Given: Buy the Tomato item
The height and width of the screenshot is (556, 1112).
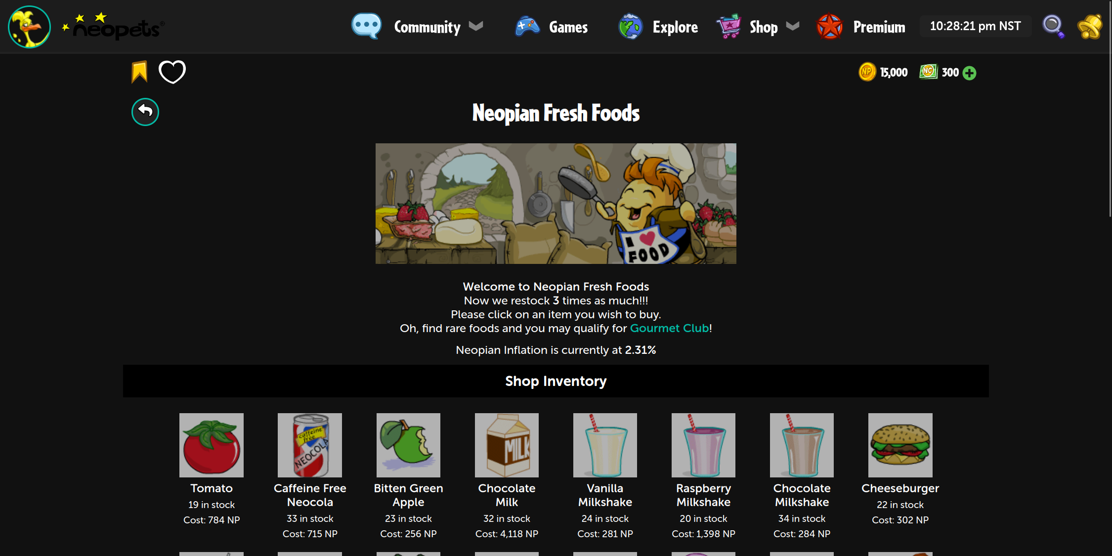Looking at the screenshot, I should pos(212,445).
